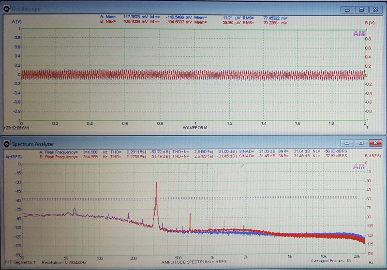Minimize the Oscilloscope window
387x270 pixels.
pyautogui.click(x=347, y=10)
